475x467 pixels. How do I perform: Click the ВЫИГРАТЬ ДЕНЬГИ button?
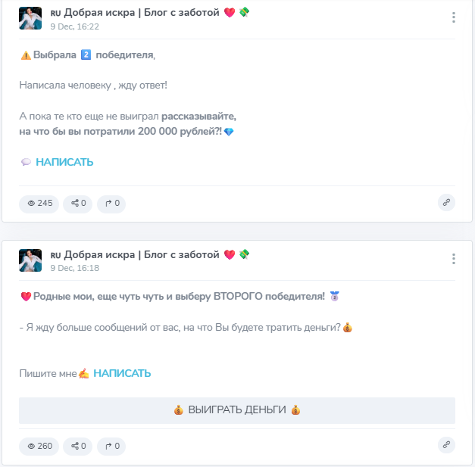(237, 410)
